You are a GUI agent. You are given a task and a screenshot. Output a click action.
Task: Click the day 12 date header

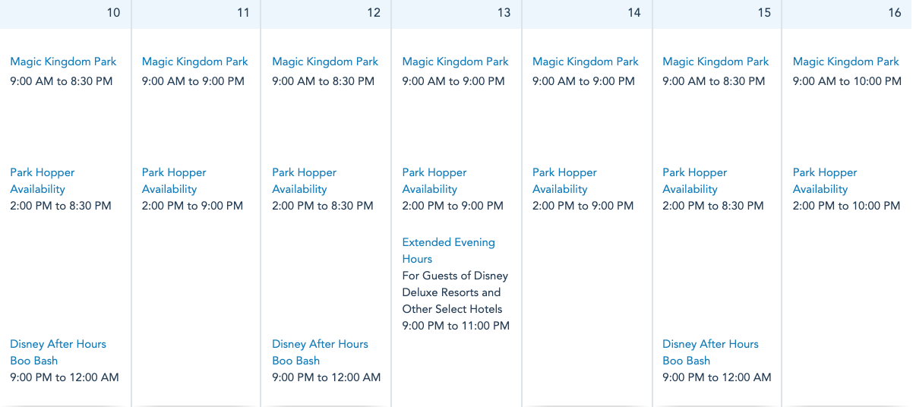click(374, 13)
